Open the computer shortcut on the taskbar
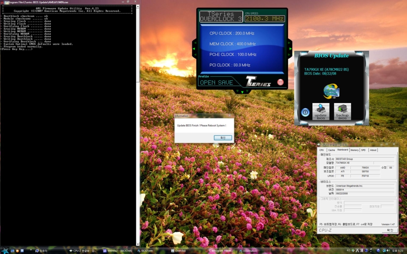 coord(41,251)
